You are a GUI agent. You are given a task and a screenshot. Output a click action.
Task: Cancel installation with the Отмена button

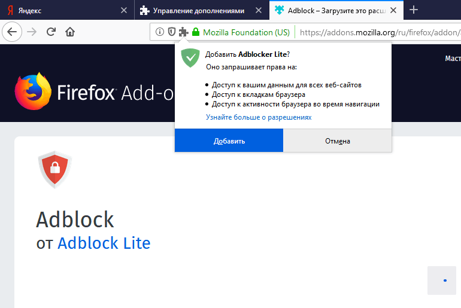337,141
